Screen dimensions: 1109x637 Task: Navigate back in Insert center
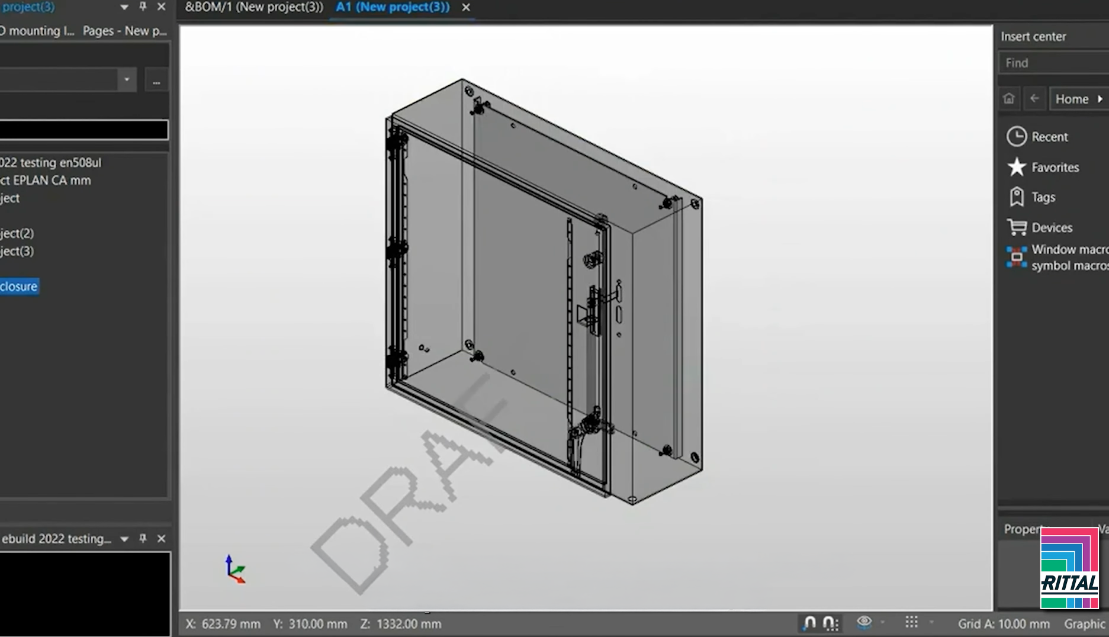click(1034, 99)
